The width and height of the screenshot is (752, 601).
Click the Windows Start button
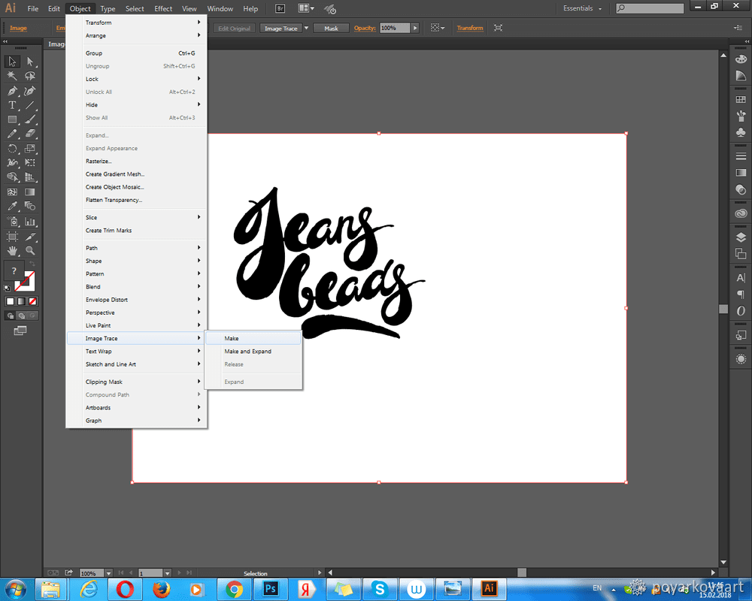(16, 589)
